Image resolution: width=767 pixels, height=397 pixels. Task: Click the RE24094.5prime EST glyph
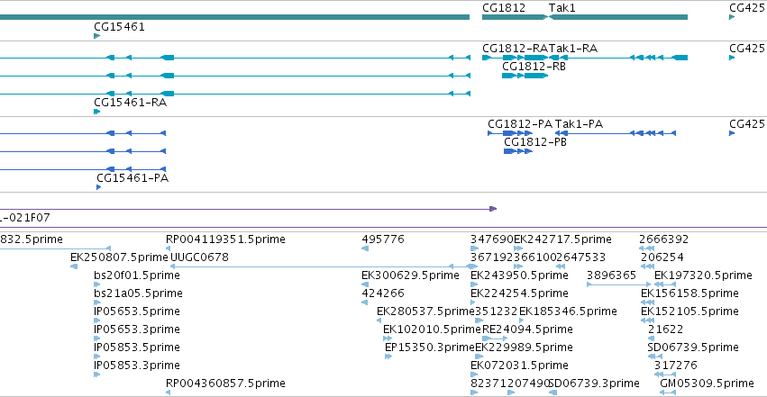click(495, 338)
